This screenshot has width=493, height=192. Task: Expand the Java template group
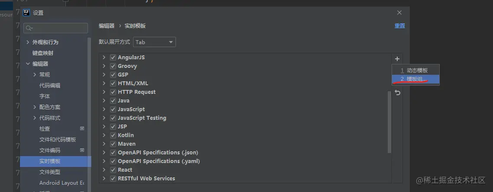(104, 101)
